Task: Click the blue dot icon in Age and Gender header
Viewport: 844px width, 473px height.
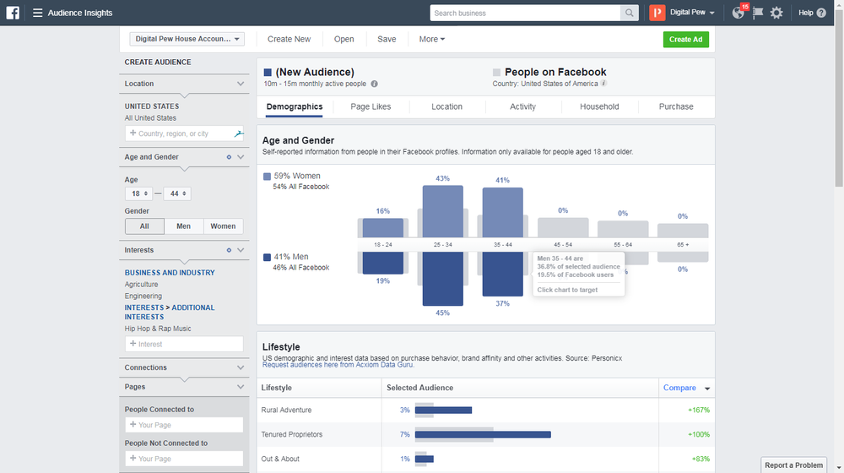Action: click(229, 157)
